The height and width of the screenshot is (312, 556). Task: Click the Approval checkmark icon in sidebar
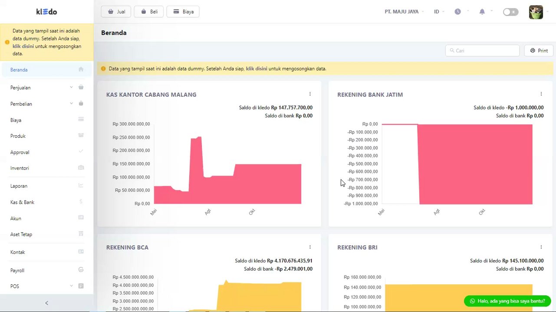tap(81, 151)
